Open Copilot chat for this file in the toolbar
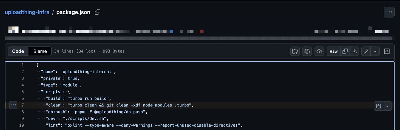Image resolution: width=400 pixels, height=130 pixels. point(307,51)
